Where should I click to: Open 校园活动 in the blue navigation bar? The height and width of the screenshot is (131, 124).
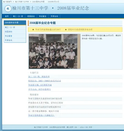pos(31,16)
